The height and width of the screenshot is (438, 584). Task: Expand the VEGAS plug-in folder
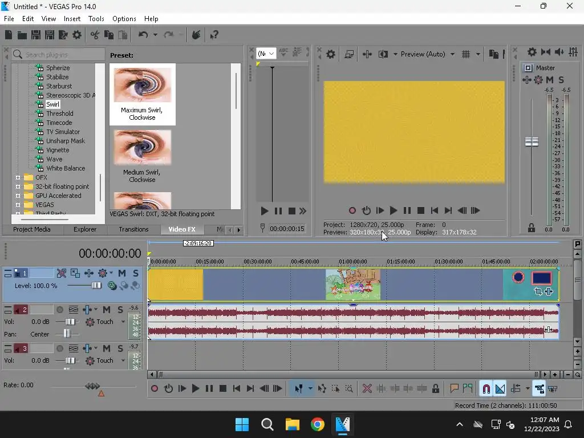click(18, 205)
